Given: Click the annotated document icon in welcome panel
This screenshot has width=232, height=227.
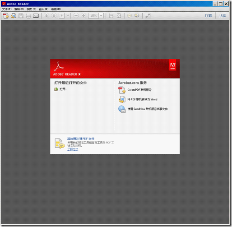Looking at the screenshot, I should (60, 144).
